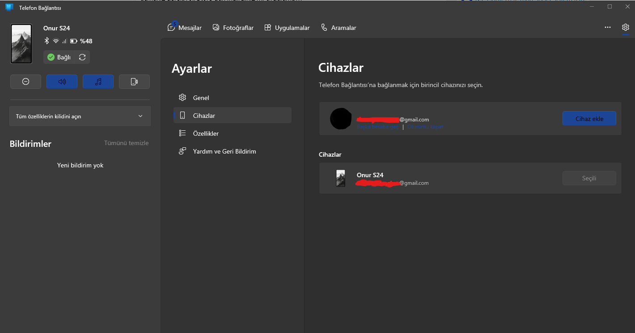Click the Bildirimler heading
Image resolution: width=635 pixels, height=333 pixels.
tap(30, 144)
